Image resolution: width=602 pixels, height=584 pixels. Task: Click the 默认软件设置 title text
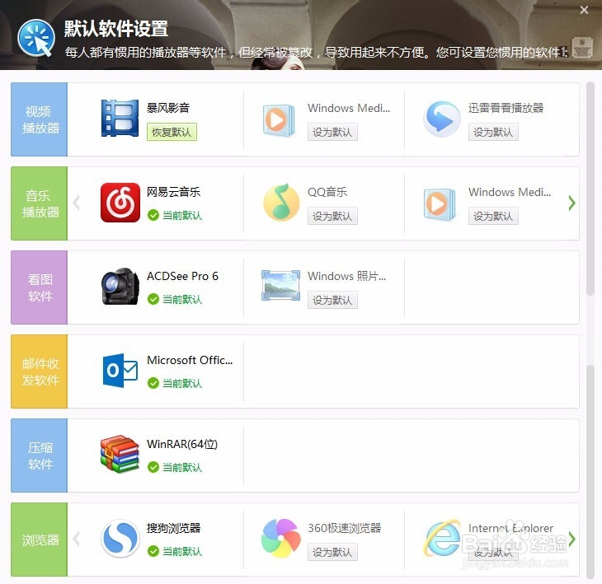tap(116, 28)
